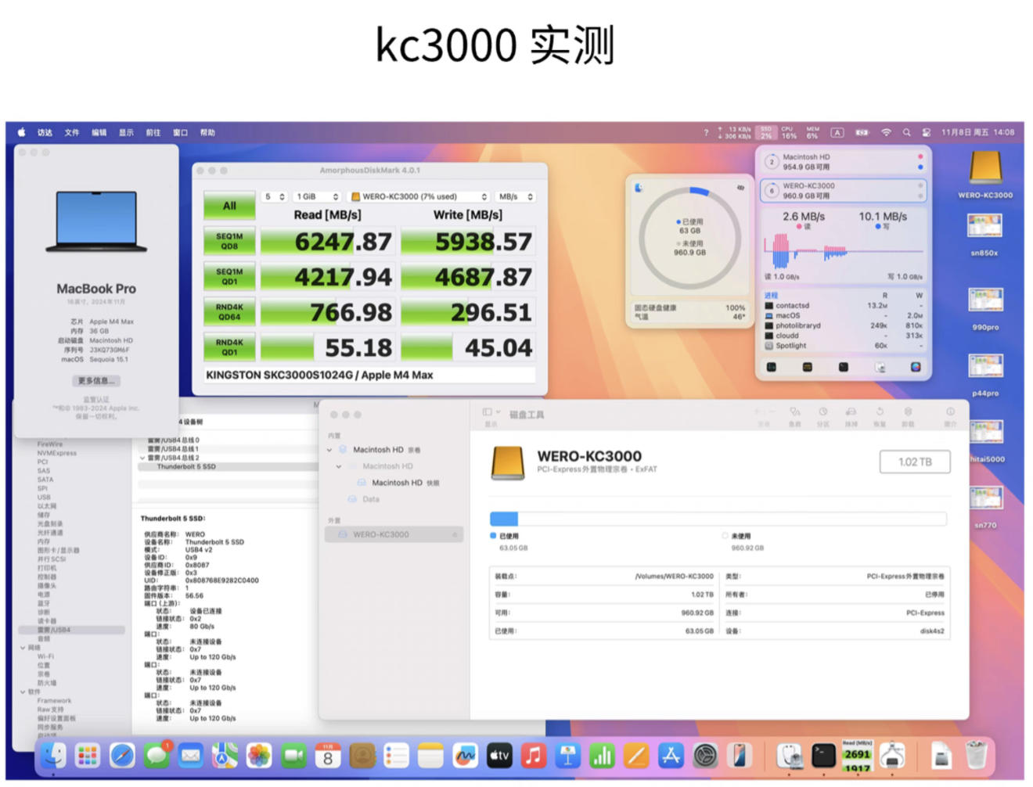The width and height of the screenshot is (1033, 787).
Task: Click the input source A indicator in the menu bar
Action: pos(837,133)
